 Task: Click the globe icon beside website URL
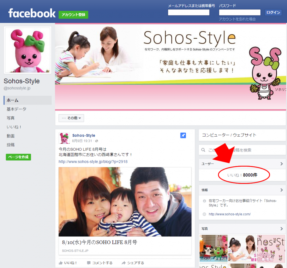pos(204,214)
